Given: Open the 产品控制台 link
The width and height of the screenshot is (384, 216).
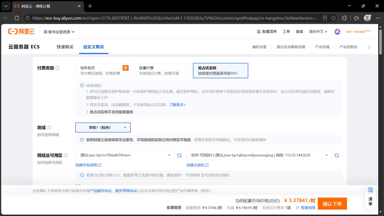Looking at the screenshot, I should (348, 47).
